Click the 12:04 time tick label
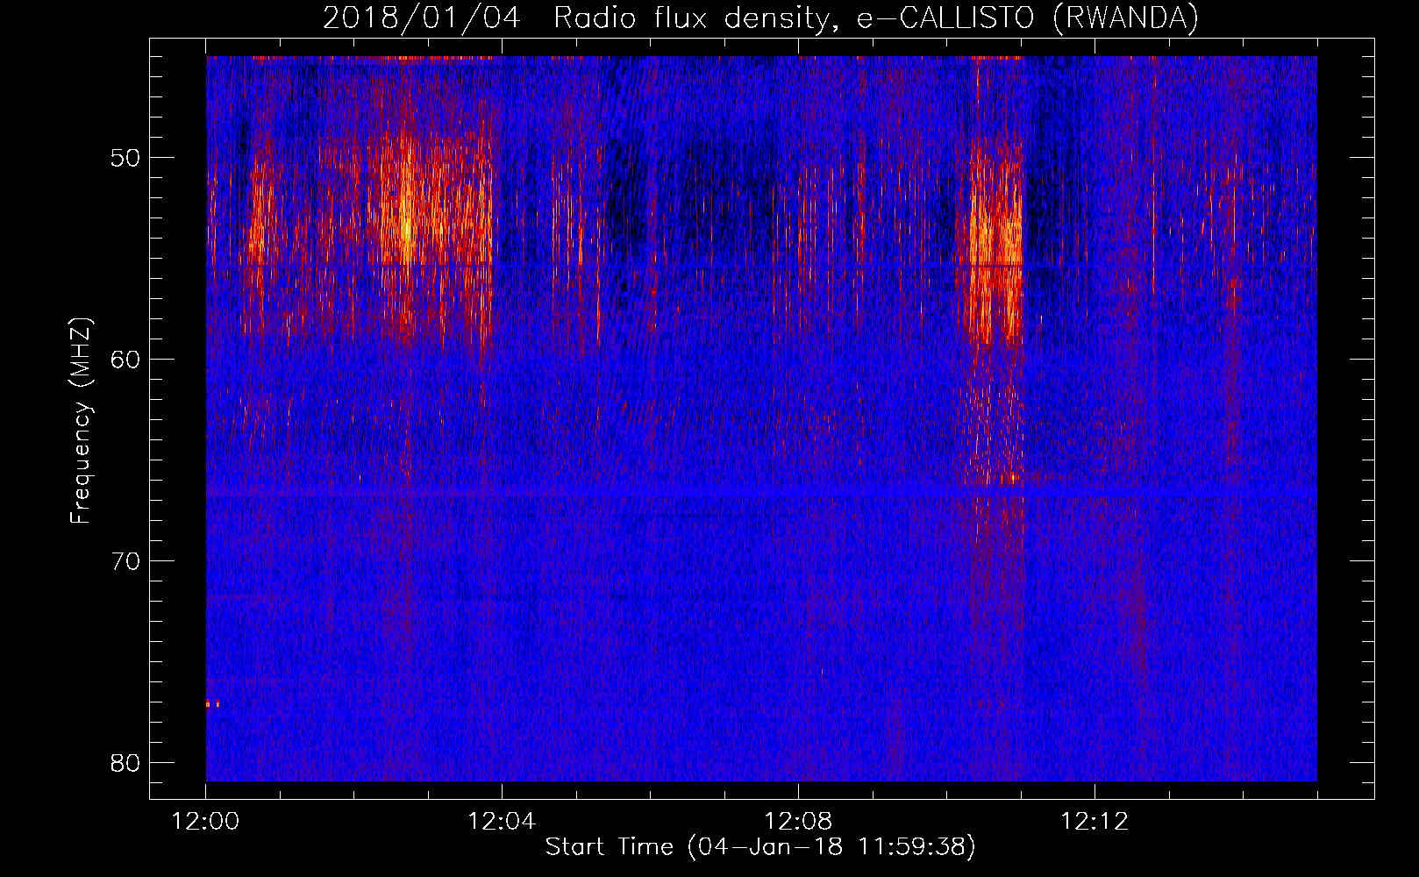Image resolution: width=1419 pixels, height=877 pixels. 502,822
